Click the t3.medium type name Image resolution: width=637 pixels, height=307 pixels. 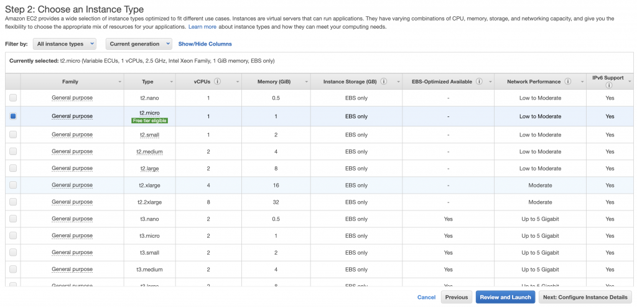[x=149, y=270]
